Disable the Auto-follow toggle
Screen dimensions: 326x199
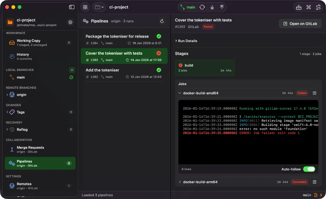pos(309,169)
